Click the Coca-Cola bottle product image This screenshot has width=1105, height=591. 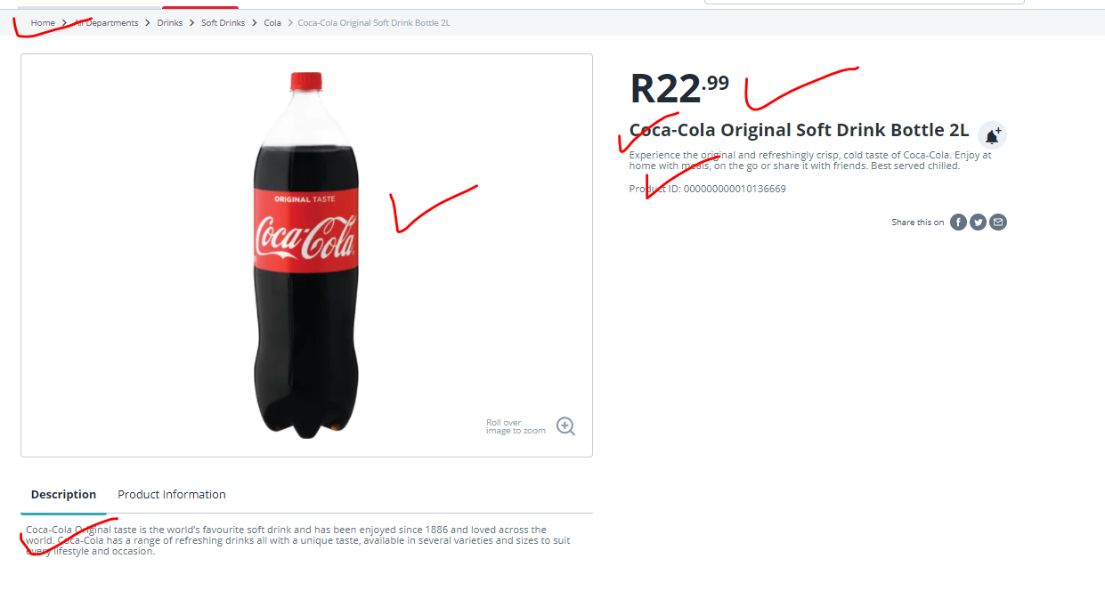pos(307,255)
